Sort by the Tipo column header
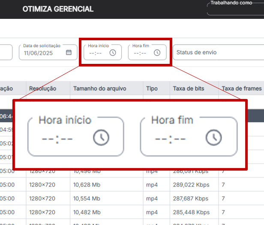 [152, 88]
